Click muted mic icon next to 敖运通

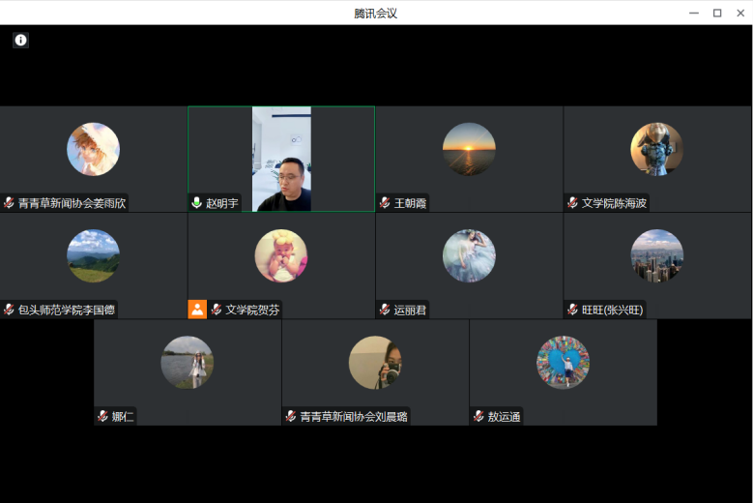(478, 416)
